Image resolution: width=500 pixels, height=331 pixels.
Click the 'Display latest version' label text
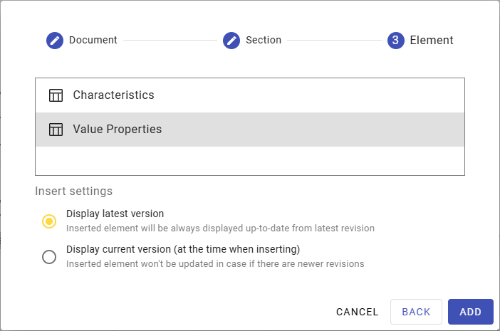[x=115, y=214]
